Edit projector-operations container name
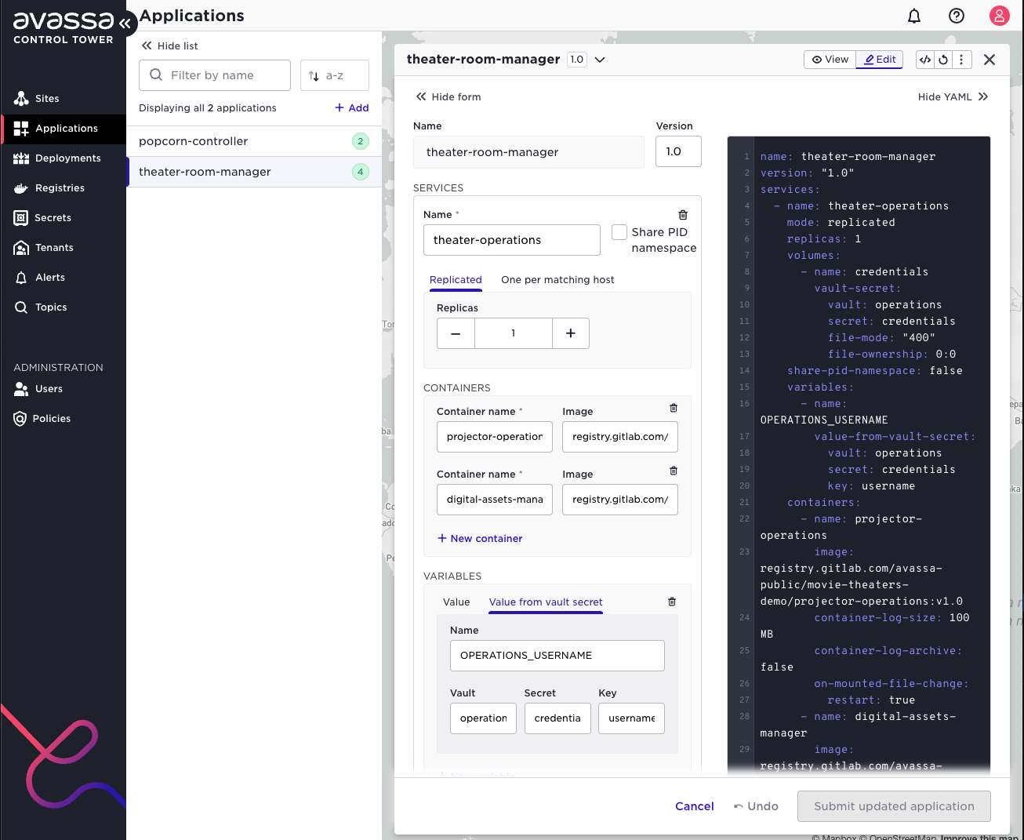This screenshot has height=840, width=1024. (x=495, y=437)
